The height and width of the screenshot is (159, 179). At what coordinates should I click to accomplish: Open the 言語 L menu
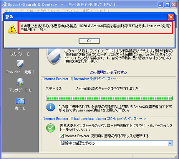point(88,11)
